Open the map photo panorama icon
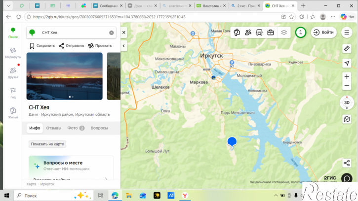This screenshot has height=201, width=358. (347, 119)
